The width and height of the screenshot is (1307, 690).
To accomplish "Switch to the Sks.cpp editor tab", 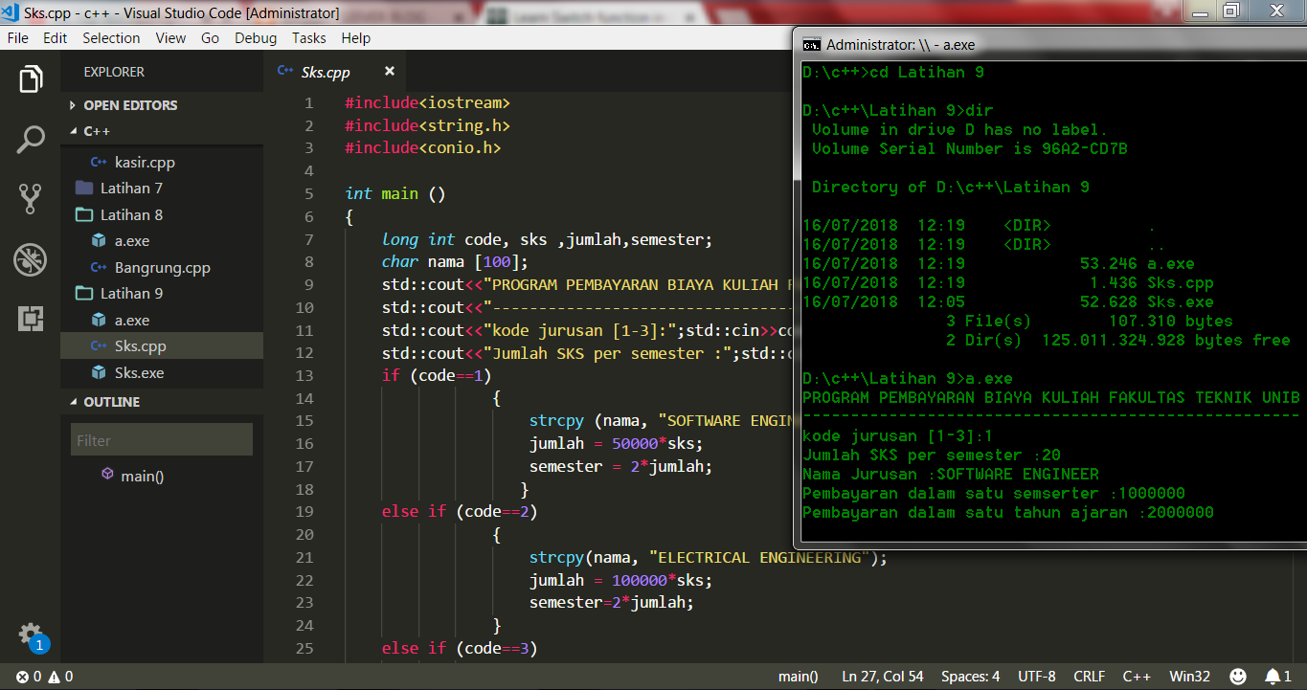I will (326, 72).
